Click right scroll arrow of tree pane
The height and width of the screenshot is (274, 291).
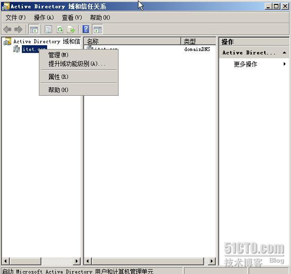[77, 261]
